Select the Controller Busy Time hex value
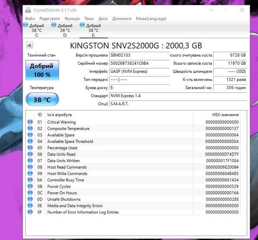 222,180
